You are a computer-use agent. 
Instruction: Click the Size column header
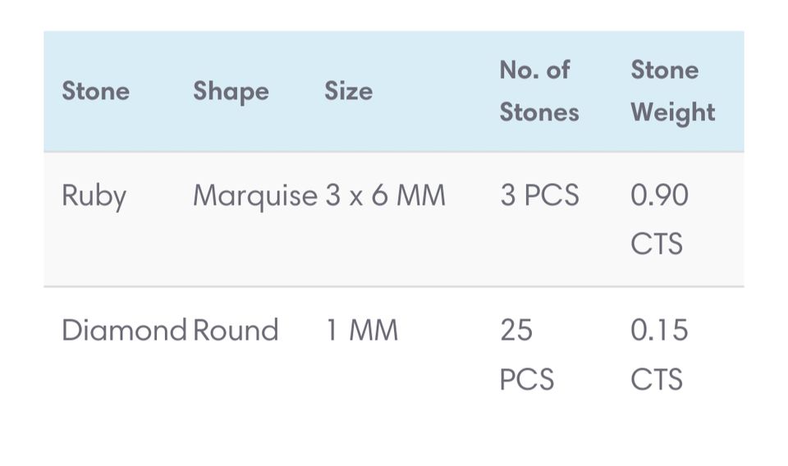click(348, 91)
